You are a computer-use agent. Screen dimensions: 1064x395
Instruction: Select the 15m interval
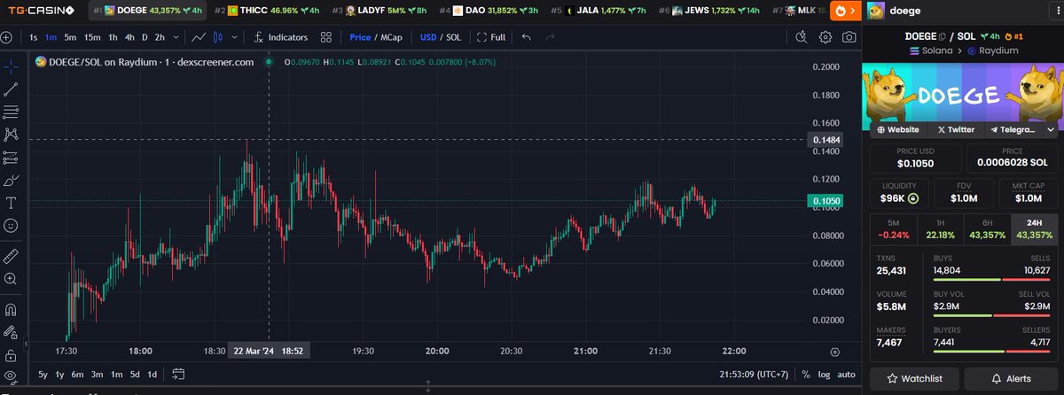pyautogui.click(x=92, y=37)
